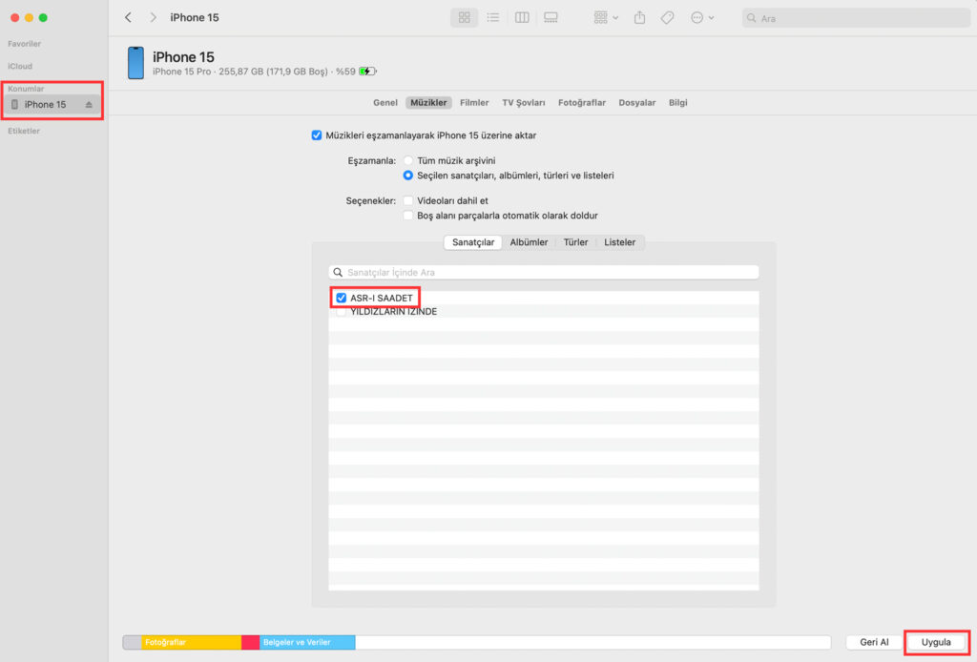Enable the 'Videoları dahil et' option
This screenshot has width=977, height=662.
(408, 201)
